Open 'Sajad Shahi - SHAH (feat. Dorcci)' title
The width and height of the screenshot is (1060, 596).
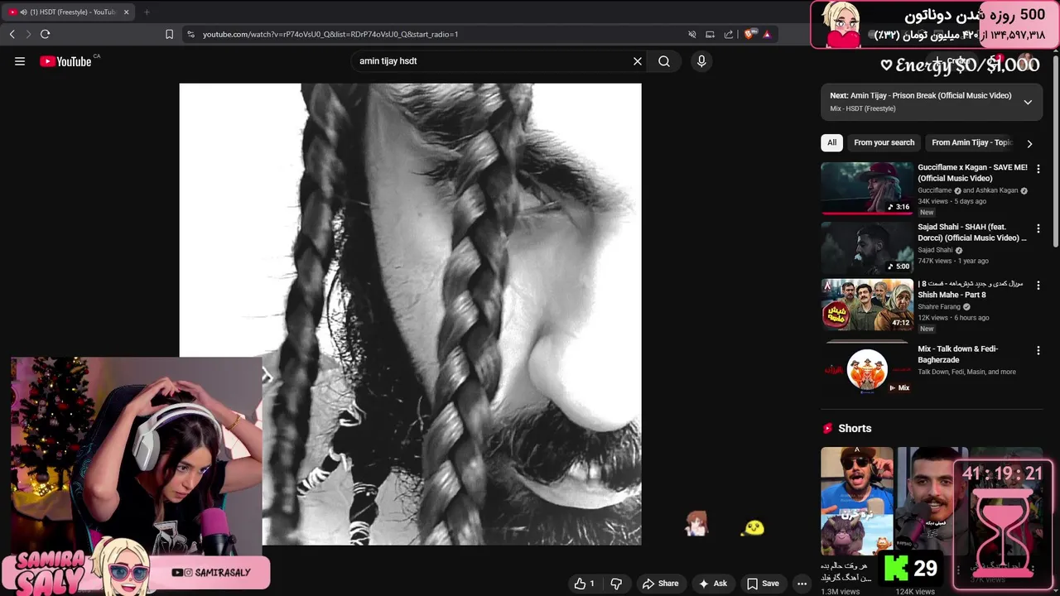coord(972,232)
